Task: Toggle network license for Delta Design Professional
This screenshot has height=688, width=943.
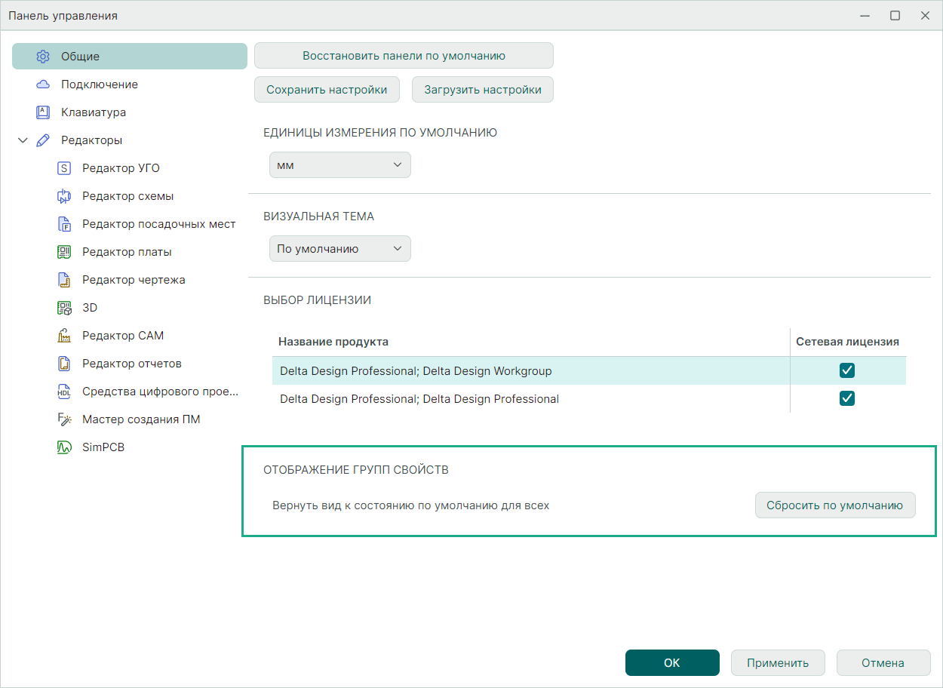Action: pos(847,398)
